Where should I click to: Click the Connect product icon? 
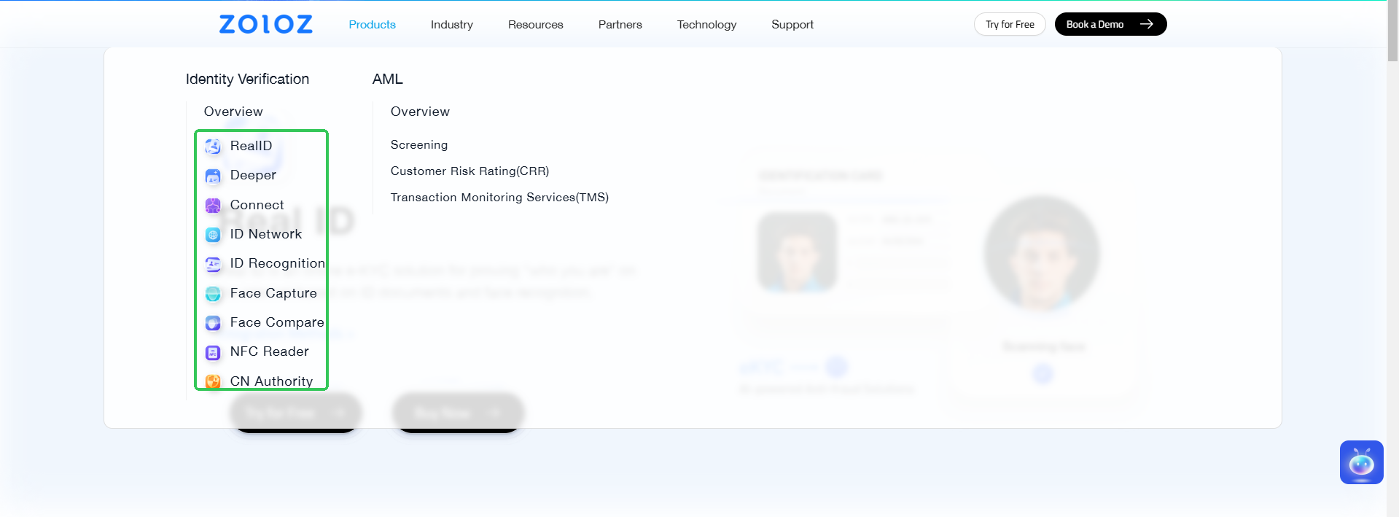[x=213, y=206]
